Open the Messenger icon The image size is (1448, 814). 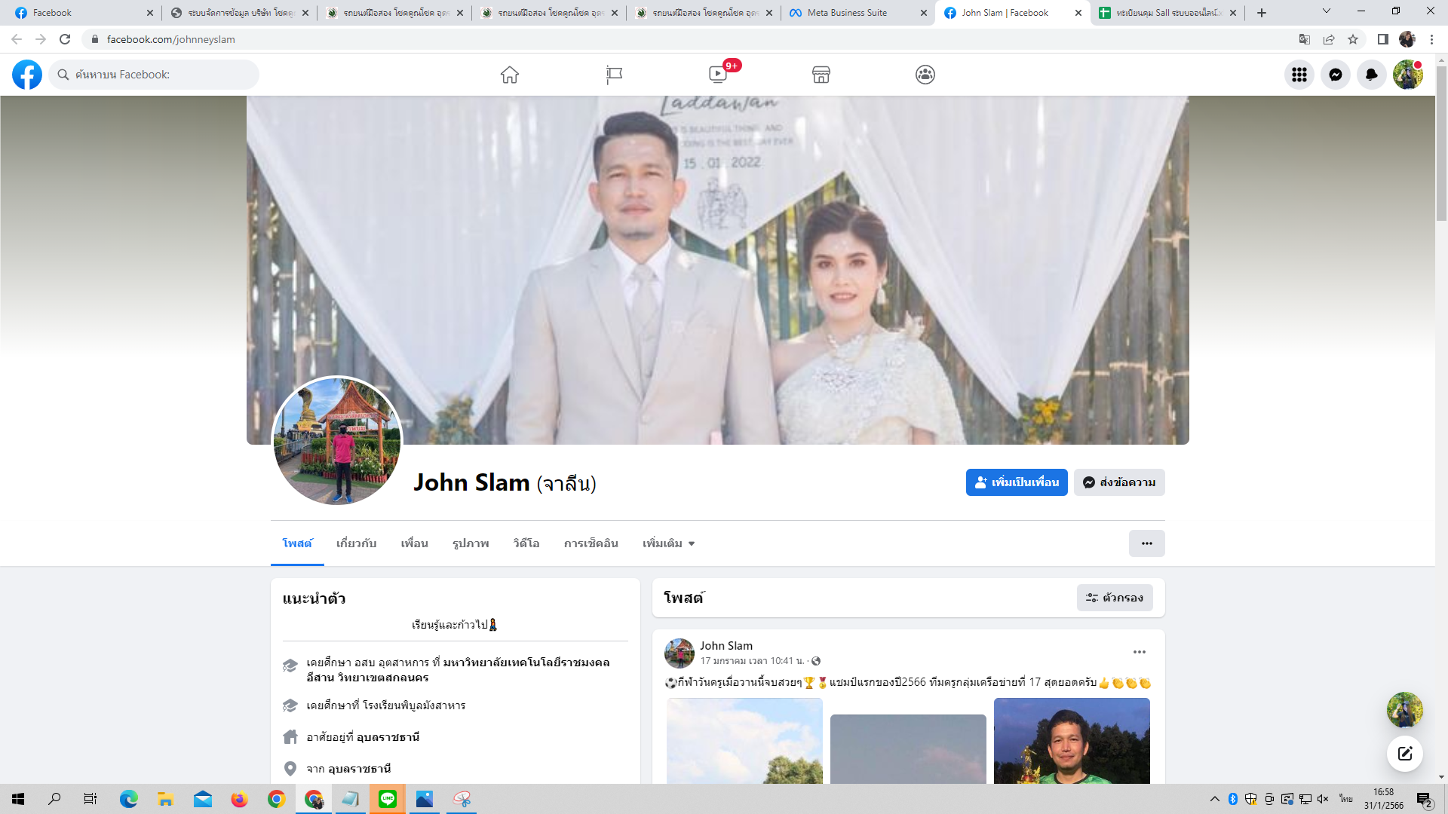[1336, 75]
